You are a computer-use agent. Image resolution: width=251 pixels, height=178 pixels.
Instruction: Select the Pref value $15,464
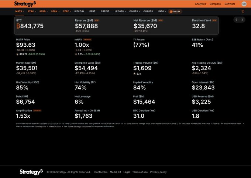[x=144, y=102]
